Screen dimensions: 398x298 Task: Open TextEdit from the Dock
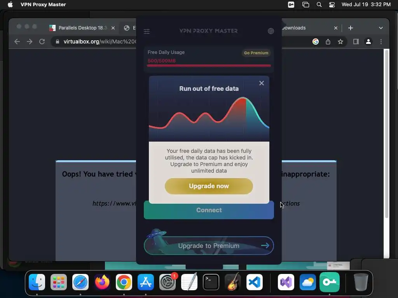click(189, 282)
